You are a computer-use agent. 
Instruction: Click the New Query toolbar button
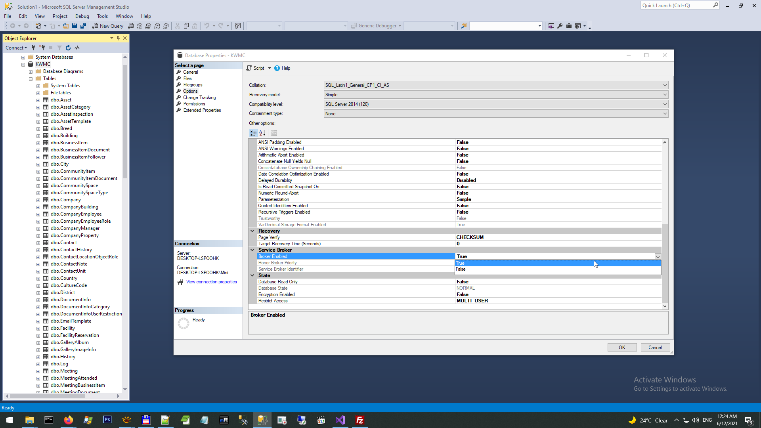tap(108, 26)
